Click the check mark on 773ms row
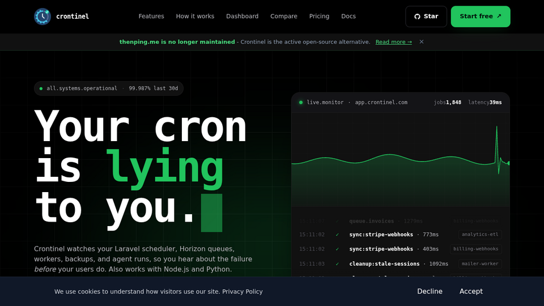 [337, 235]
